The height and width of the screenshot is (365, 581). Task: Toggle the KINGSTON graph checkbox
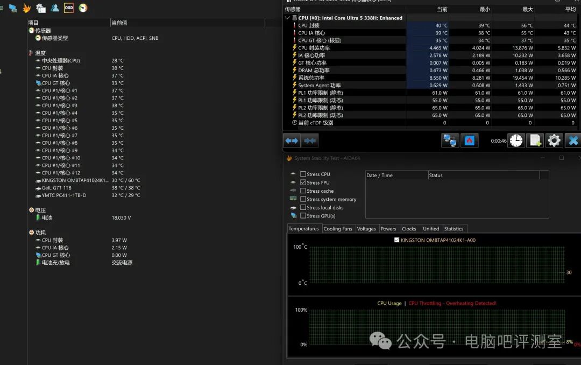tap(397, 240)
